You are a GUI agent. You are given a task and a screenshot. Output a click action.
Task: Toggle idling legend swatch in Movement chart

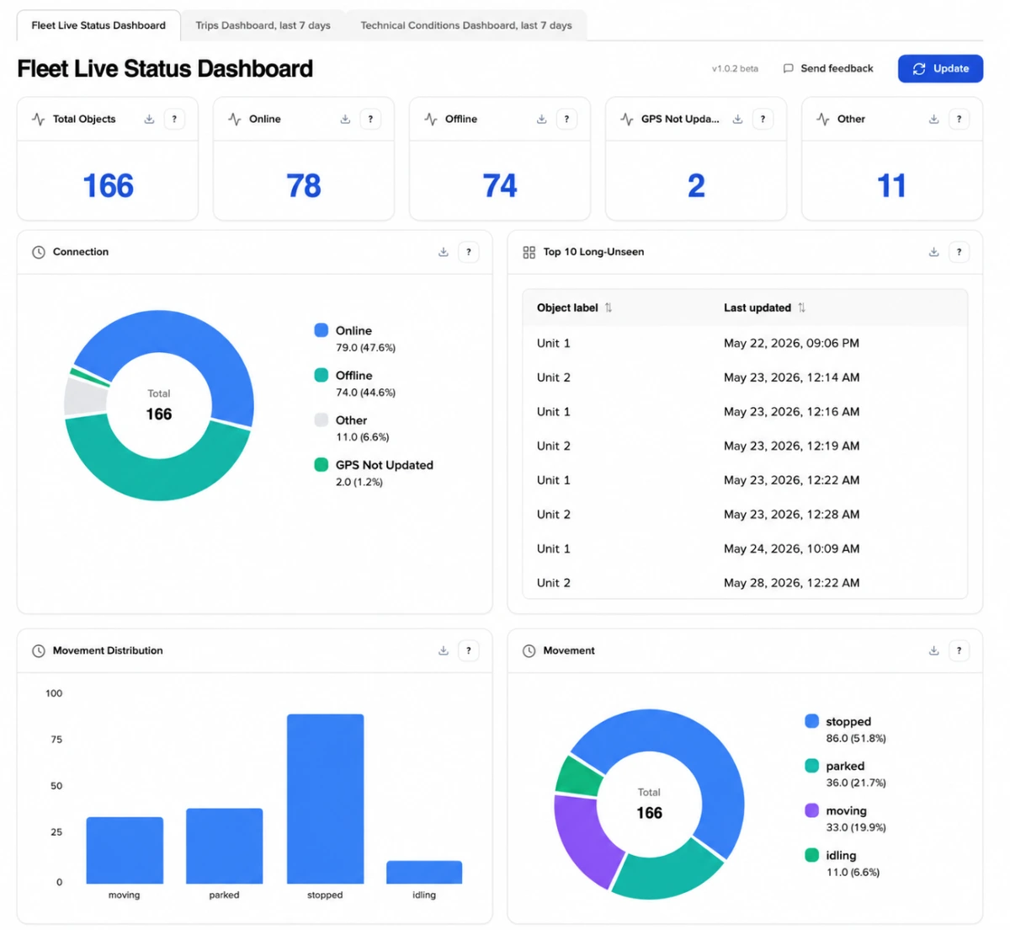pyautogui.click(x=811, y=855)
